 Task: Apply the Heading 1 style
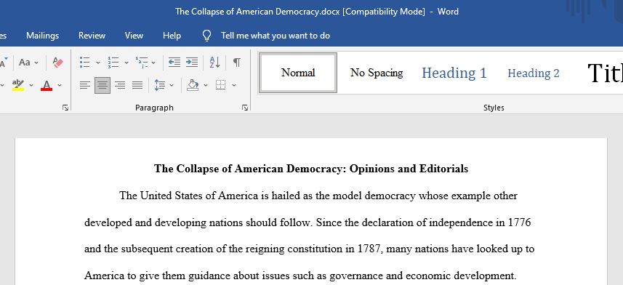(454, 73)
